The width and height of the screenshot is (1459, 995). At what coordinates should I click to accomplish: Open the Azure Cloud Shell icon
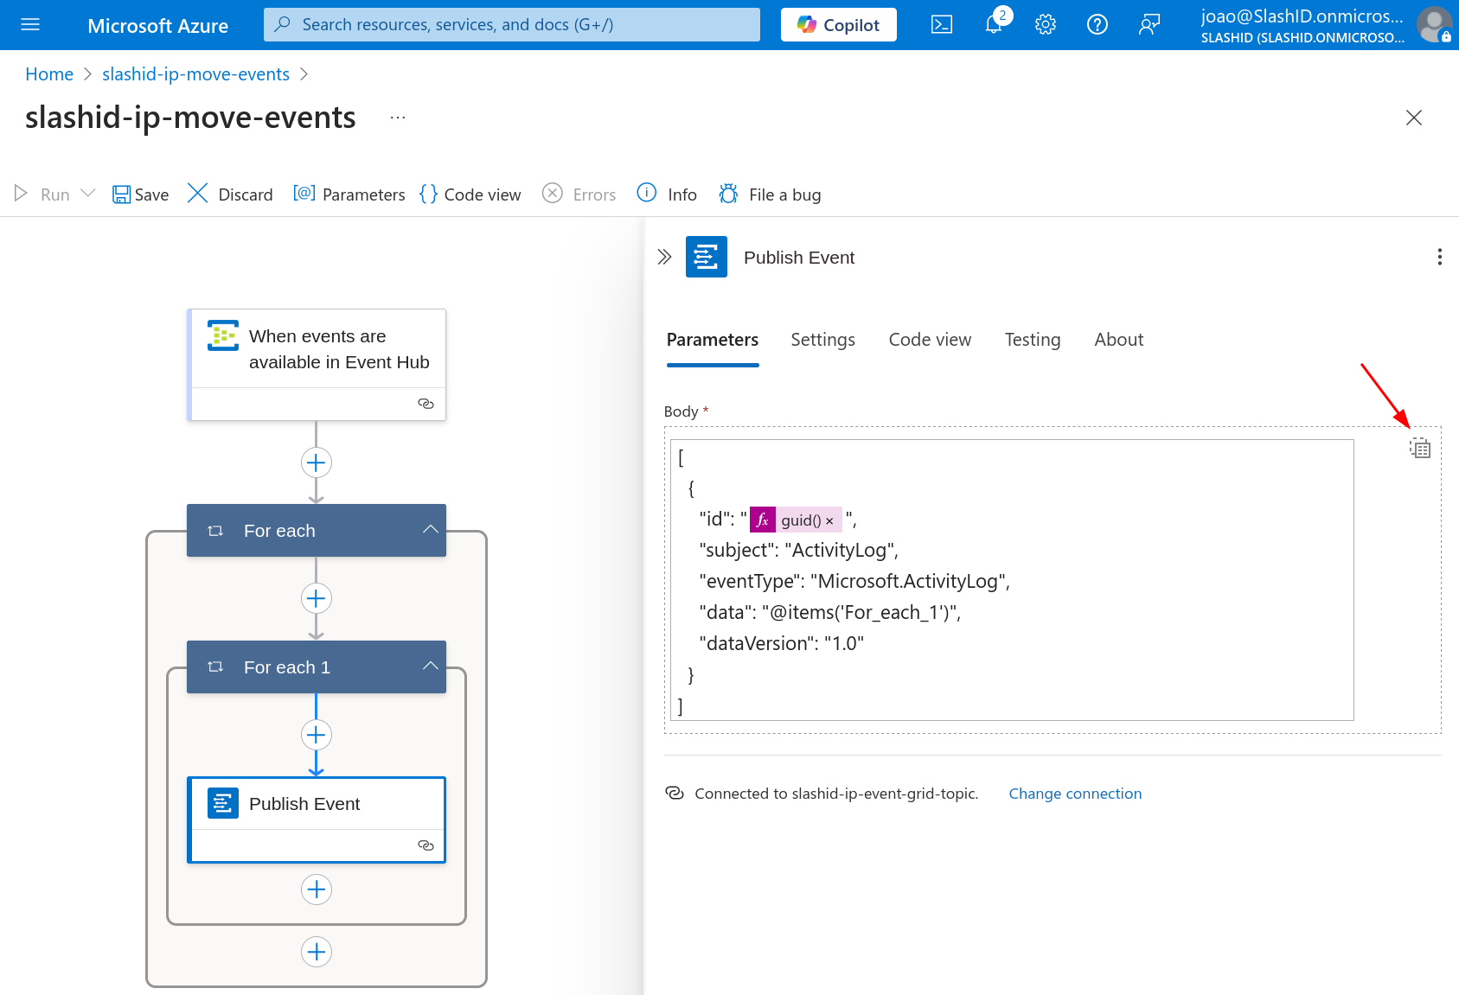tap(942, 25)
